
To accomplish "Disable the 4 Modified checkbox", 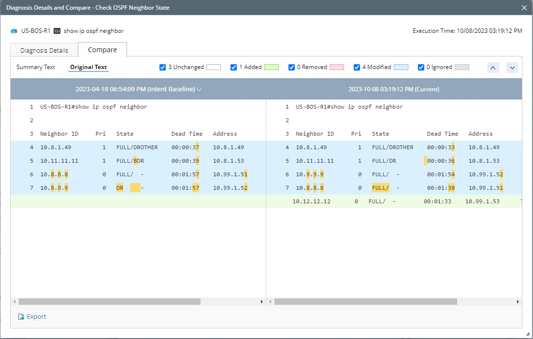I will (x=357, y=68).
